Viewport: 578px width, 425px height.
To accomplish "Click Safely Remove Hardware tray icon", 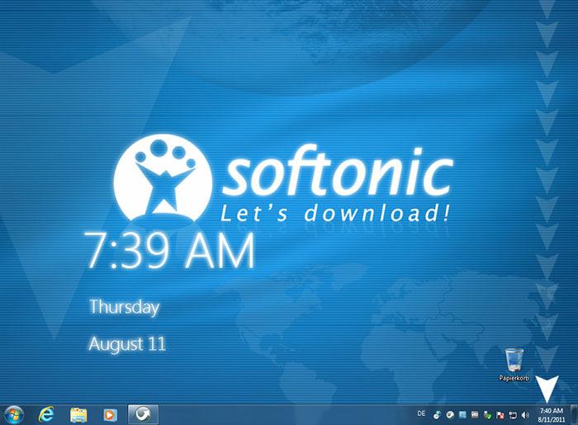I will coord(487,415).
